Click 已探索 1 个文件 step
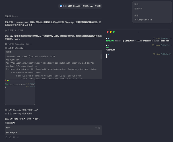 [x=15, y=30]
